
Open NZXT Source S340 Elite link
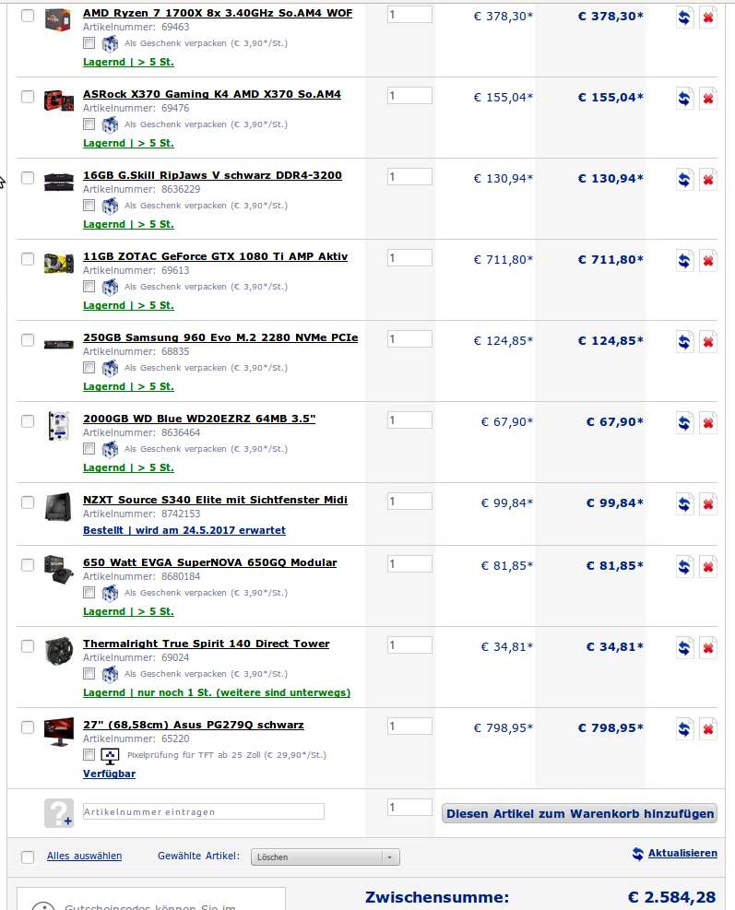tap(216, 501)
